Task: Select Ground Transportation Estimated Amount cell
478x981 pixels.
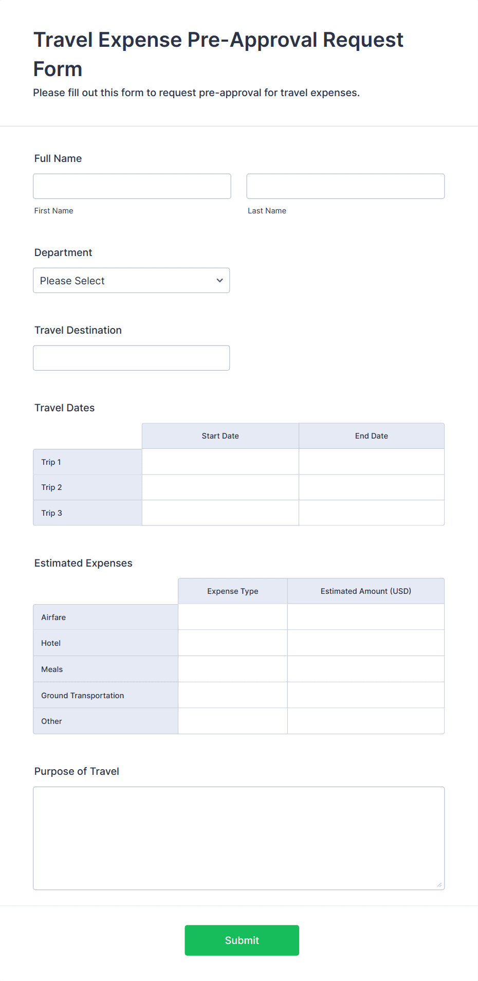Action: point(366,695)
